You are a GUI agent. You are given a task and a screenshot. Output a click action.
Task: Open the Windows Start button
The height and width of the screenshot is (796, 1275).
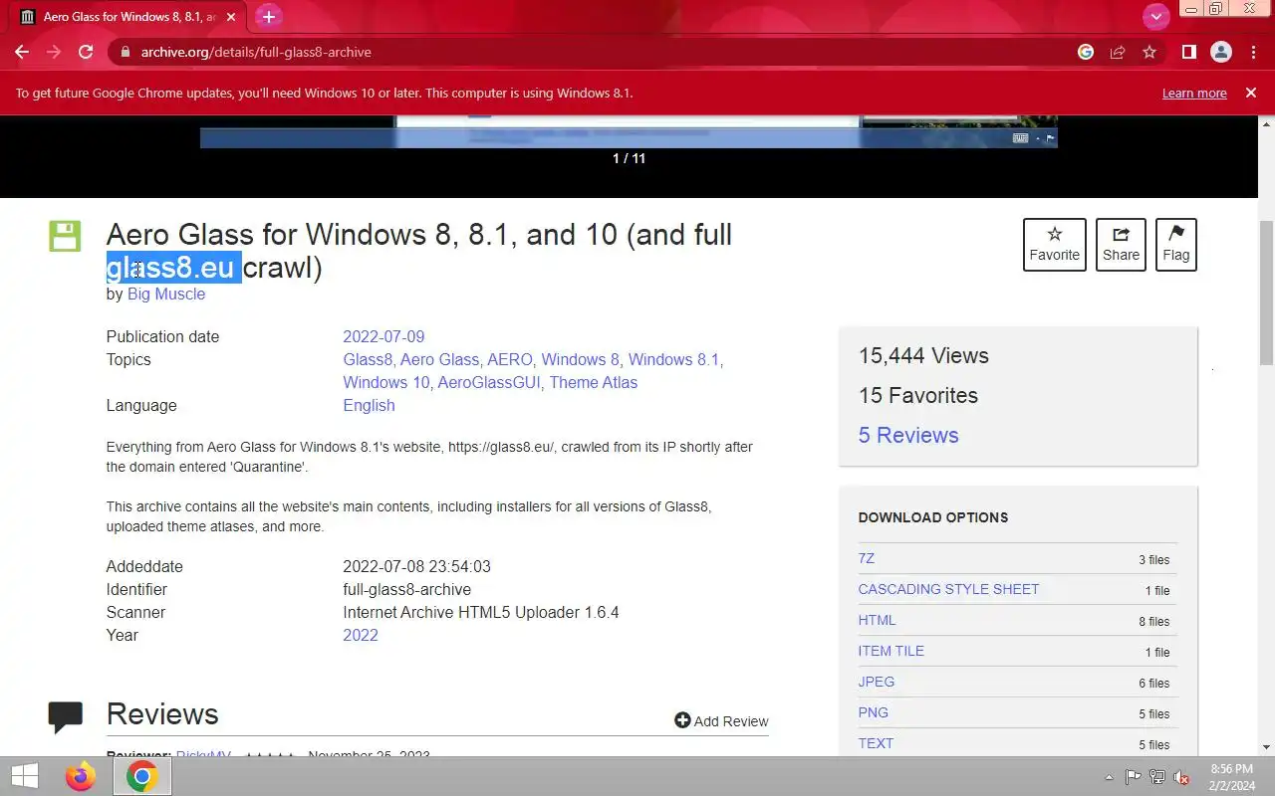tap(25, 776)
